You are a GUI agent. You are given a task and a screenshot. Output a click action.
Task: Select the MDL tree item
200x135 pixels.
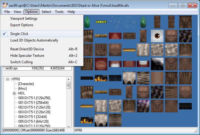tap(21, 93)
